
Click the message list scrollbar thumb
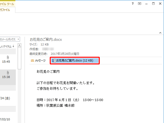19,58
